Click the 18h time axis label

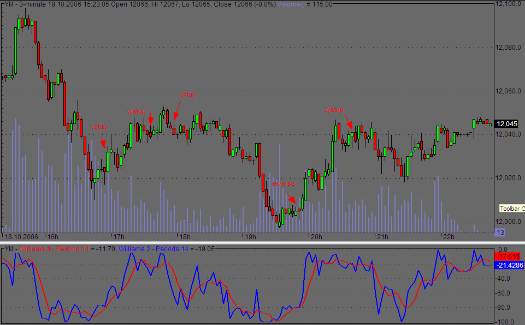click(x=185, y=237)
